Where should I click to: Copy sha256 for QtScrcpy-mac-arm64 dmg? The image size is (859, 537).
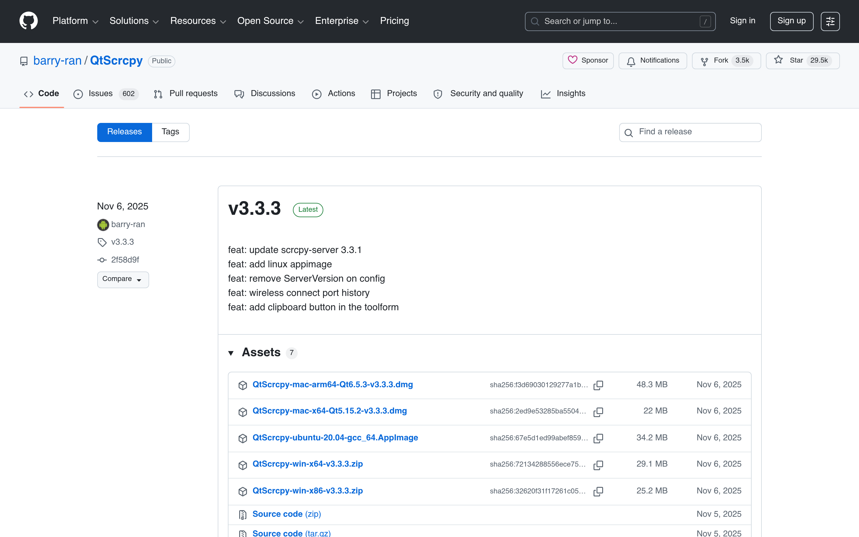tap(598, 385)
